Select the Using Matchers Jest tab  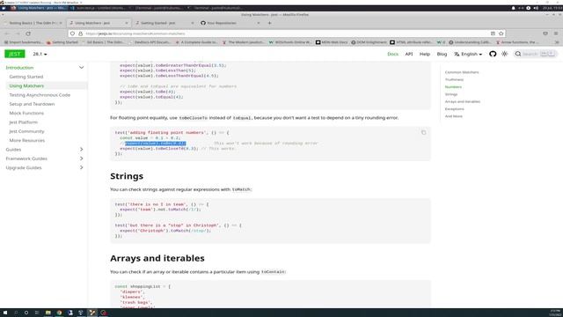(99, 23)
